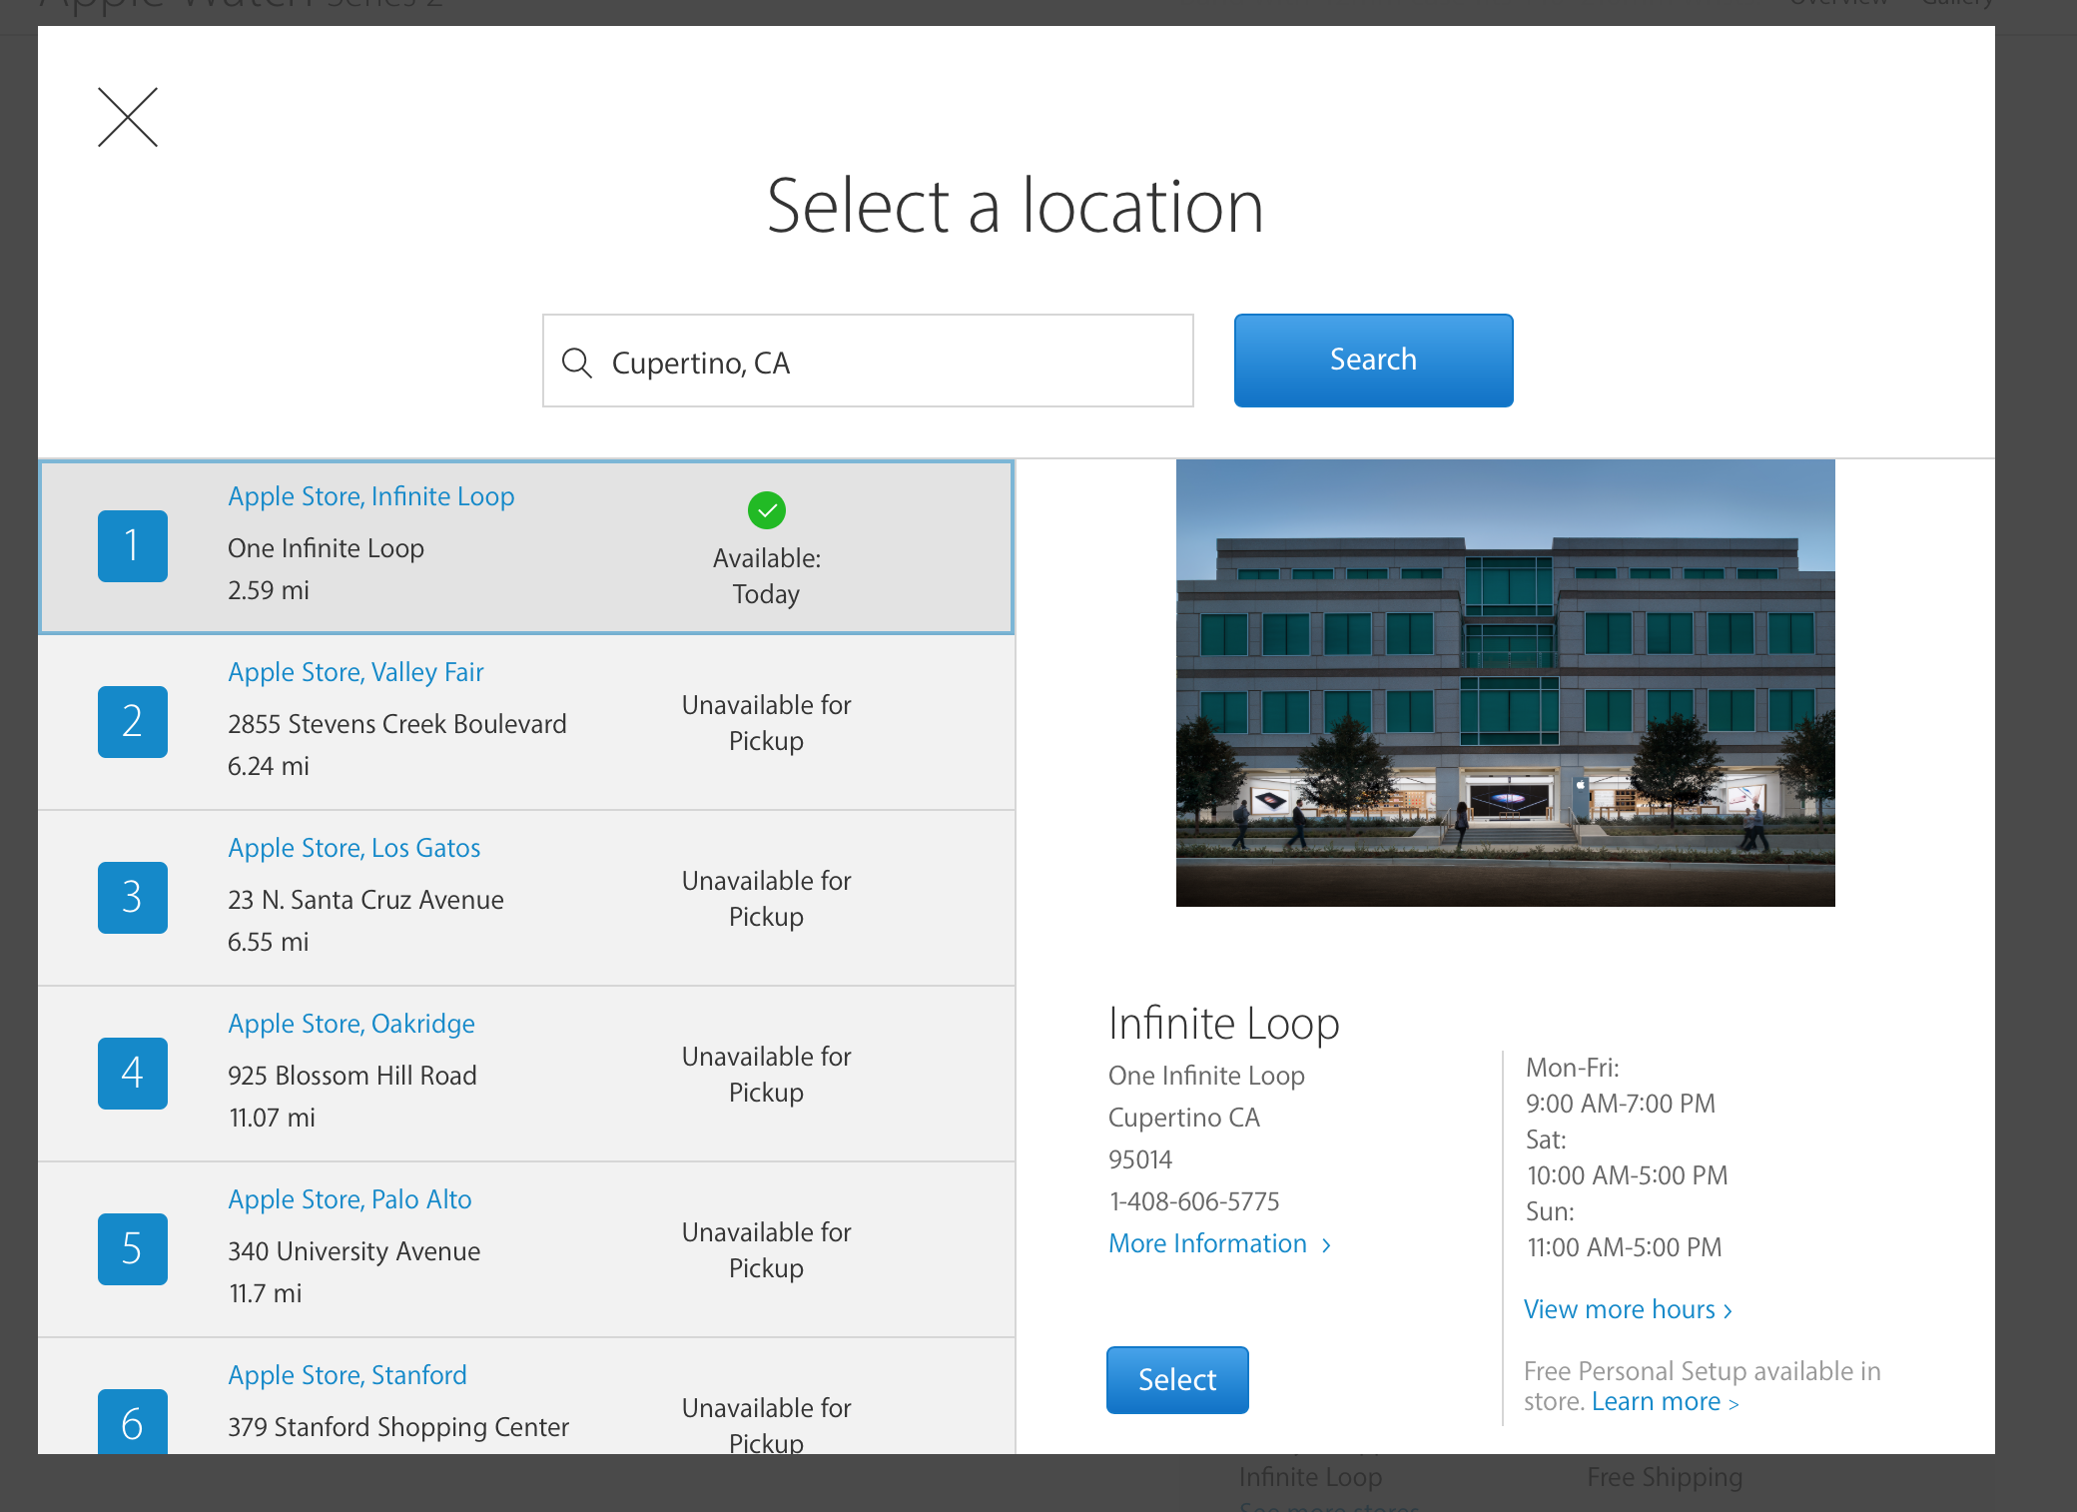Click the 925 Blossom Hill Road address
Screen dimensions: 2077x1512
pyautogui.click(x=352, y=1076)
